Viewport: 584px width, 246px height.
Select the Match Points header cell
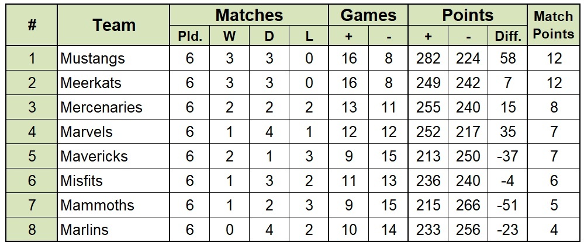pos(554,25)
